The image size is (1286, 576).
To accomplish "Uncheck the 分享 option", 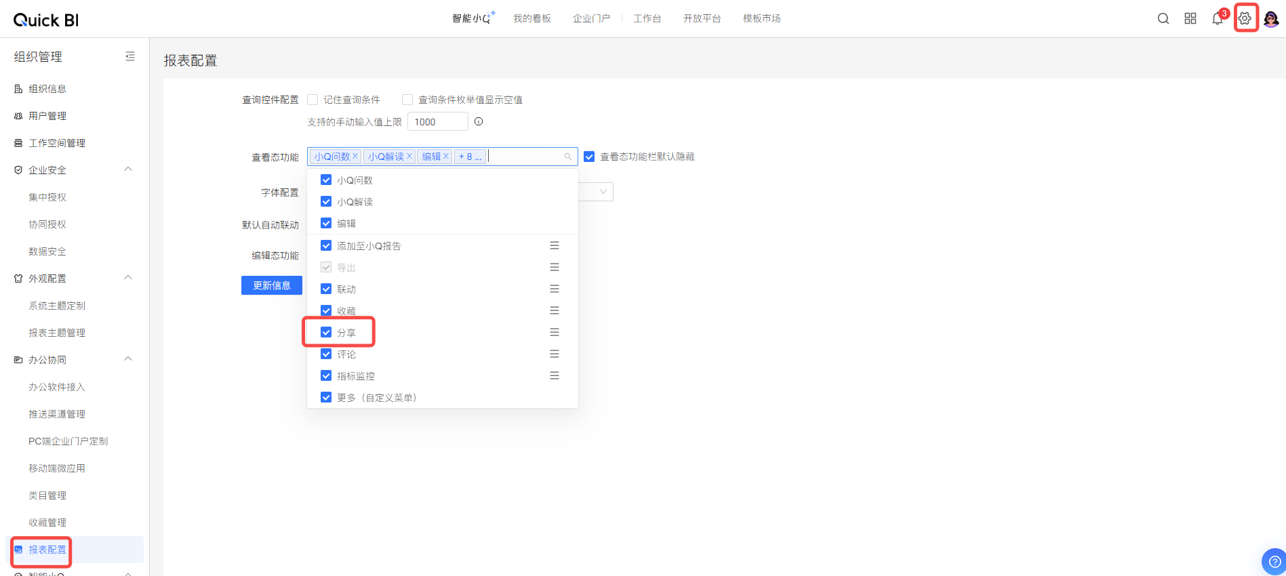I will pyautogui.click(x=326, y=332).
